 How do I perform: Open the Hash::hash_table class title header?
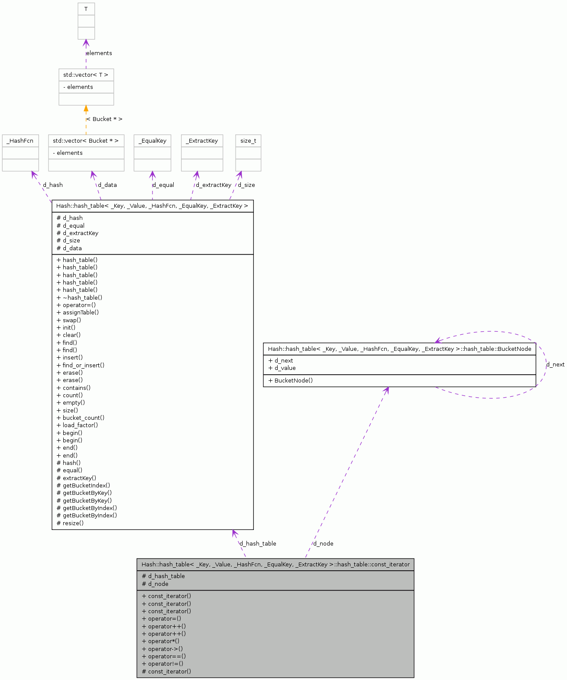[x=152, y=206]
